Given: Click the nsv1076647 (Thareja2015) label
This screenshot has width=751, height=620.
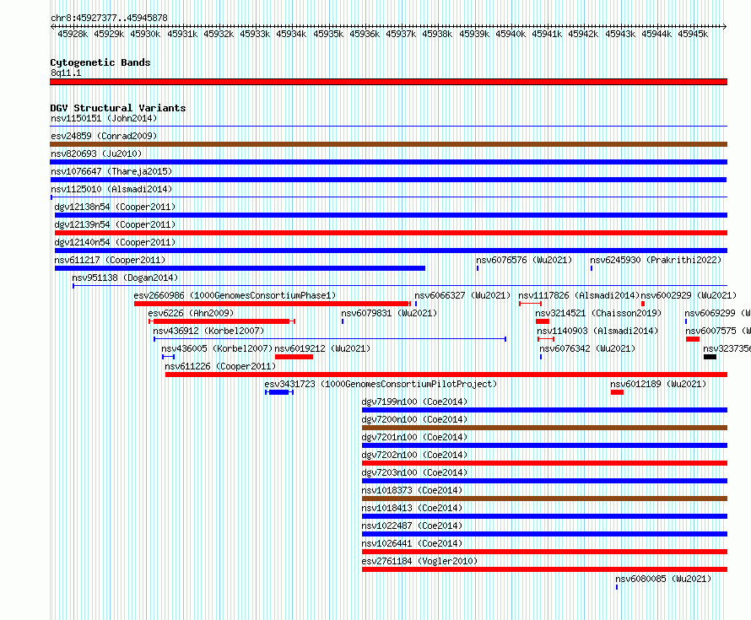Looking at the screenshot, I should point(111,171).
